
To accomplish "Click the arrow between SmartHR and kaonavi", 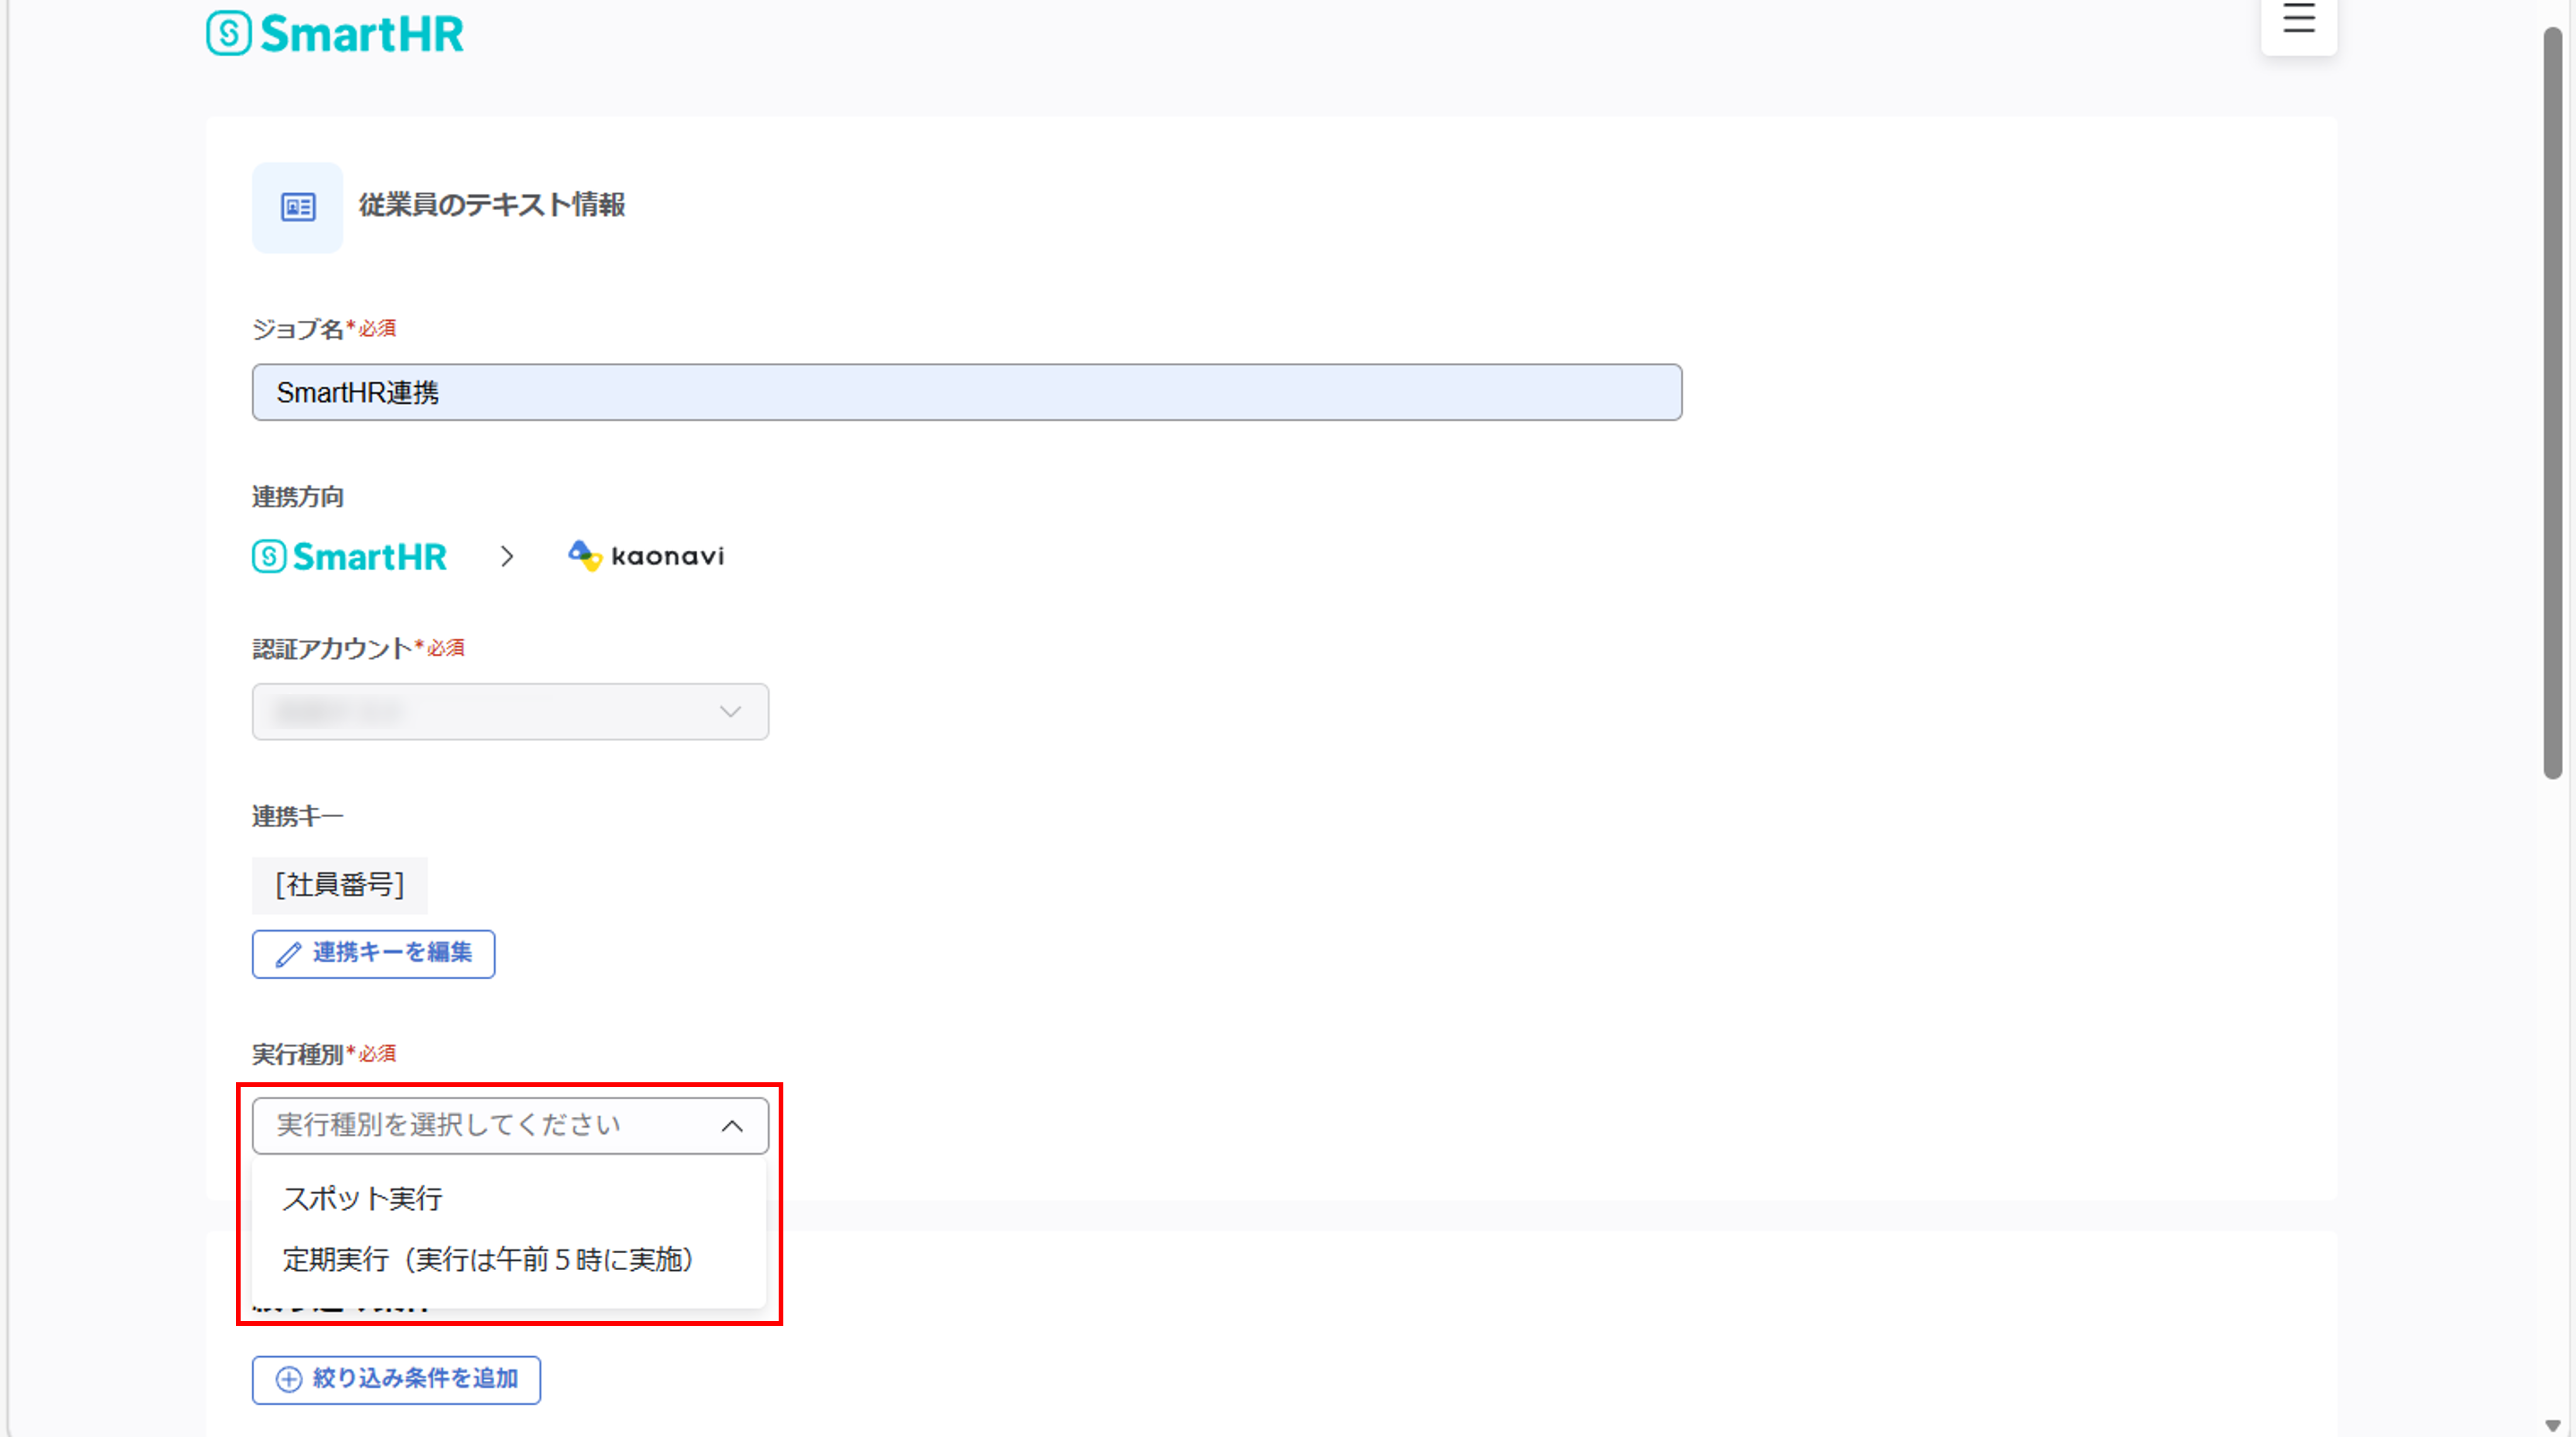I will pyautogui.click(x=507, y=556).
